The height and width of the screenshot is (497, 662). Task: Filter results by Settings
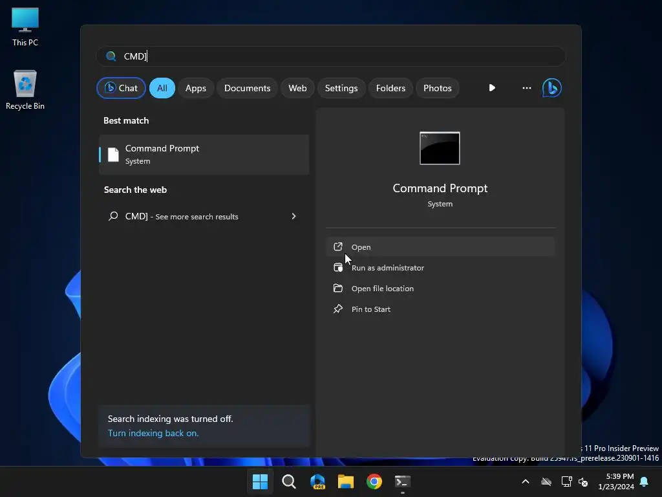tap(341, 88)
